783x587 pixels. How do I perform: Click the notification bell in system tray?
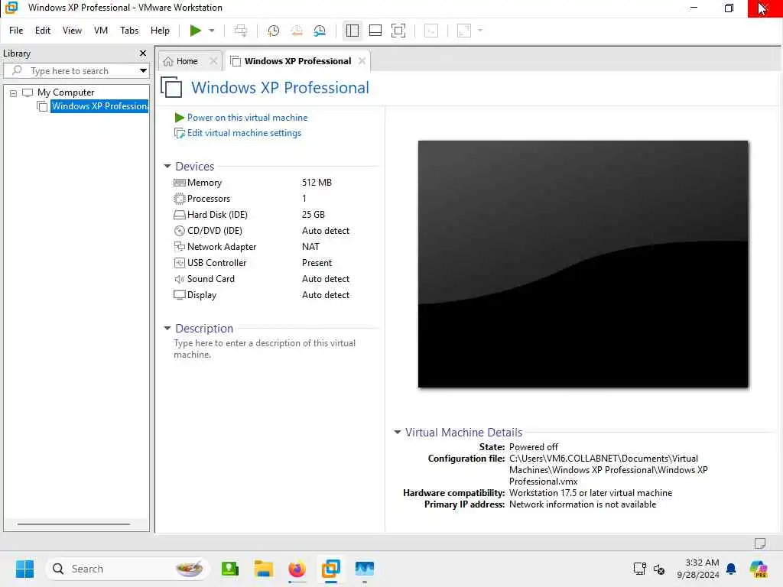(731, 569)
